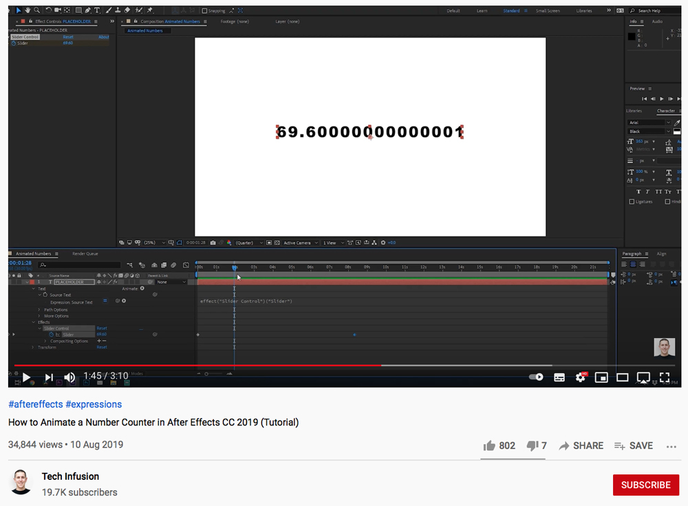Select the Pan Behind anchor point tool
Screen dimensions: 688x506
pos(67,10)
